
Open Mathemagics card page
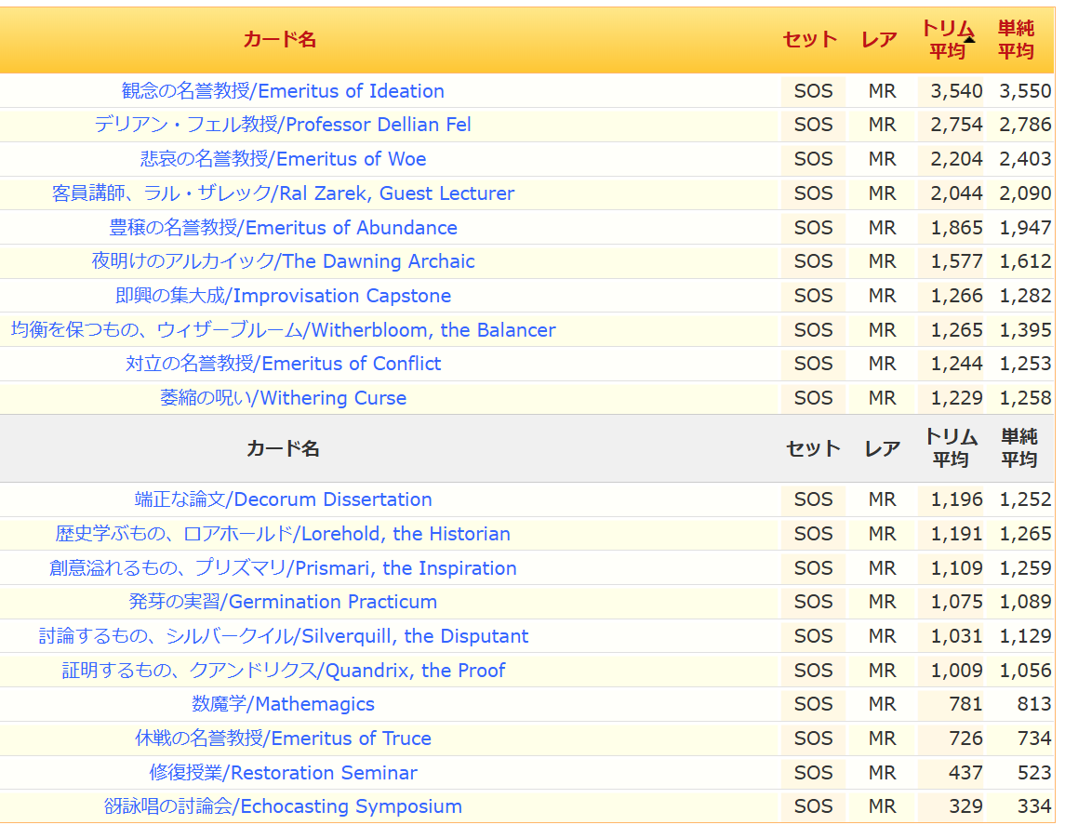tap(283, 704)
